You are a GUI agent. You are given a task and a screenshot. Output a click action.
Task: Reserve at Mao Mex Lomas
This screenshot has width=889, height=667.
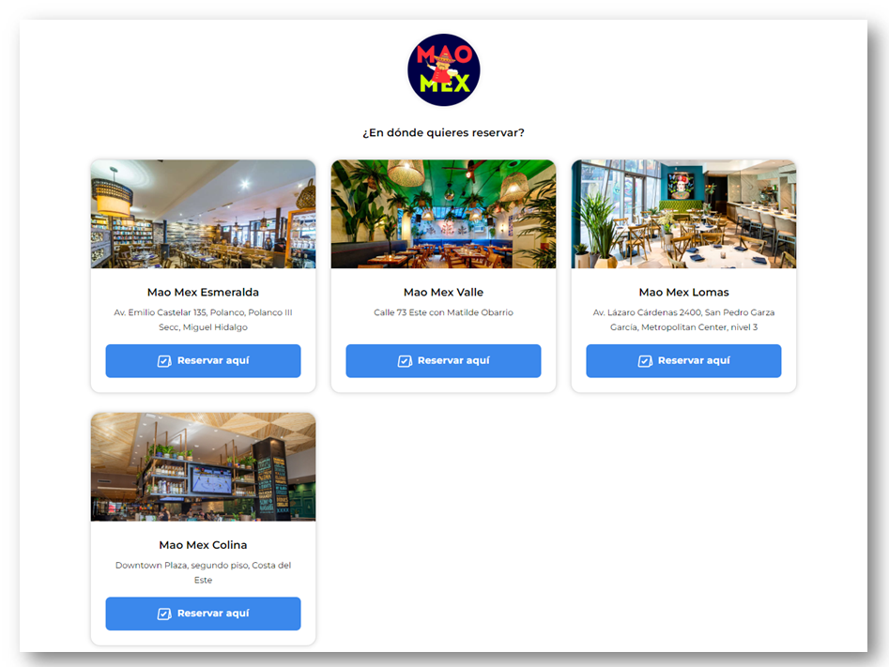683,361
